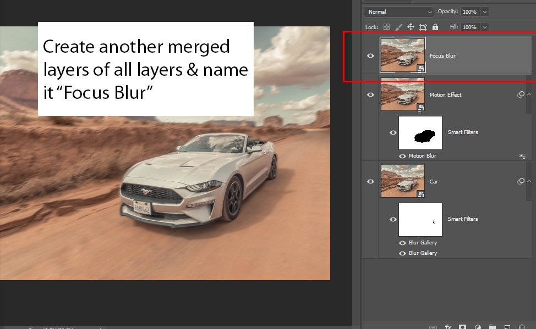Toggle visibility of the Motion Blur filter
Screen dimensions: 536x329
pos(403,156)
